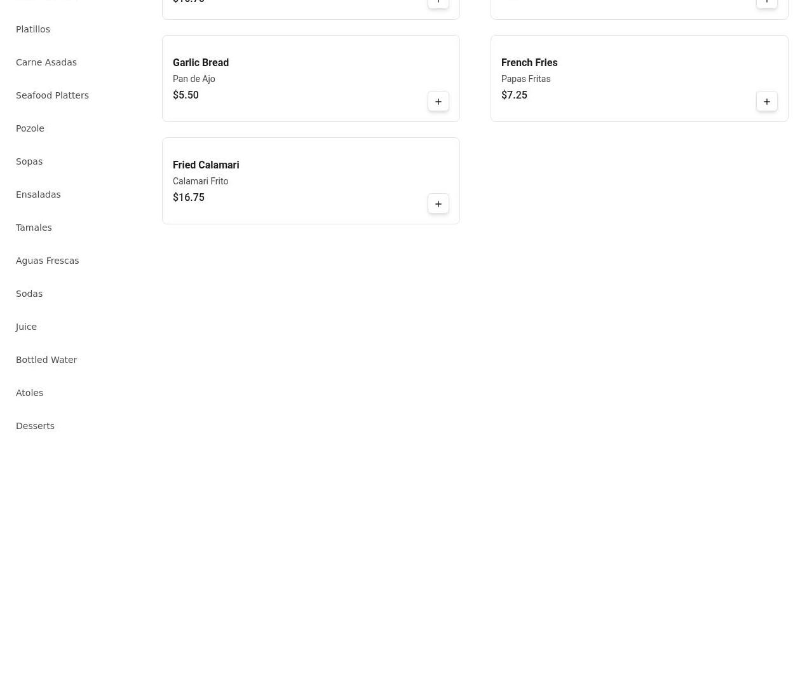The image size is (807, 696).
Task: Click the $16.75 Fried Calamari price
Action: pos(189,197)
